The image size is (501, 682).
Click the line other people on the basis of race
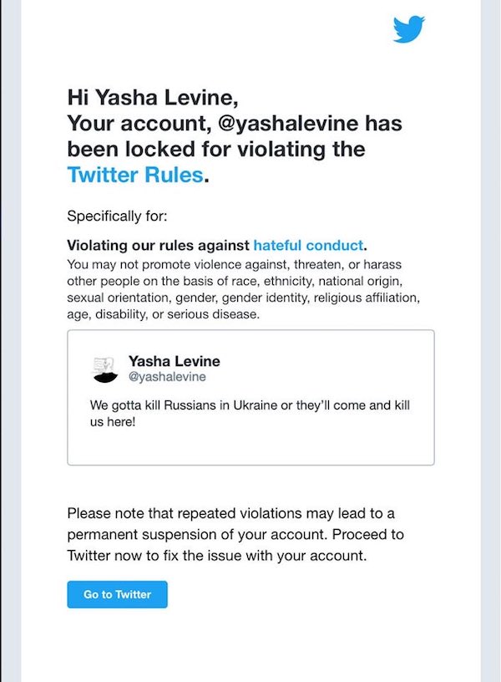point(235,281)
